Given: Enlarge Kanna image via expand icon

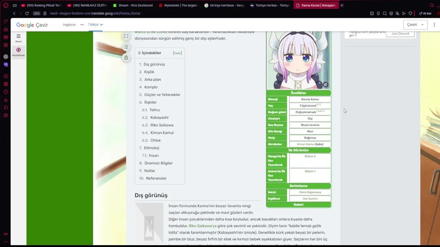Looking at the screenshot, I should [x=326, y=85].
